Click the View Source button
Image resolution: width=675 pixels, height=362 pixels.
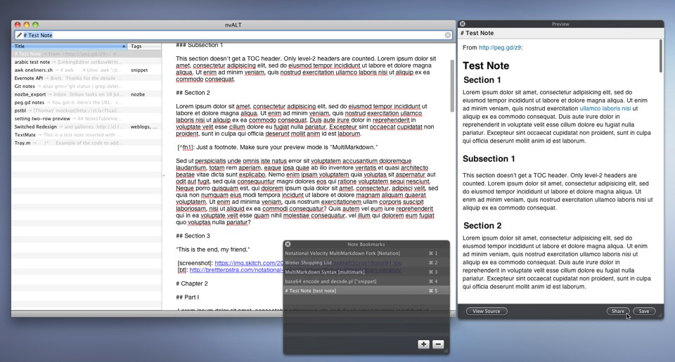point(487,311)
